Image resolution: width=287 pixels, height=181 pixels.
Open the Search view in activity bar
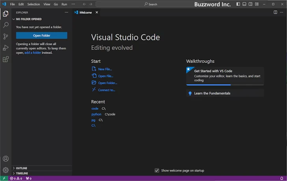point(6,25)
